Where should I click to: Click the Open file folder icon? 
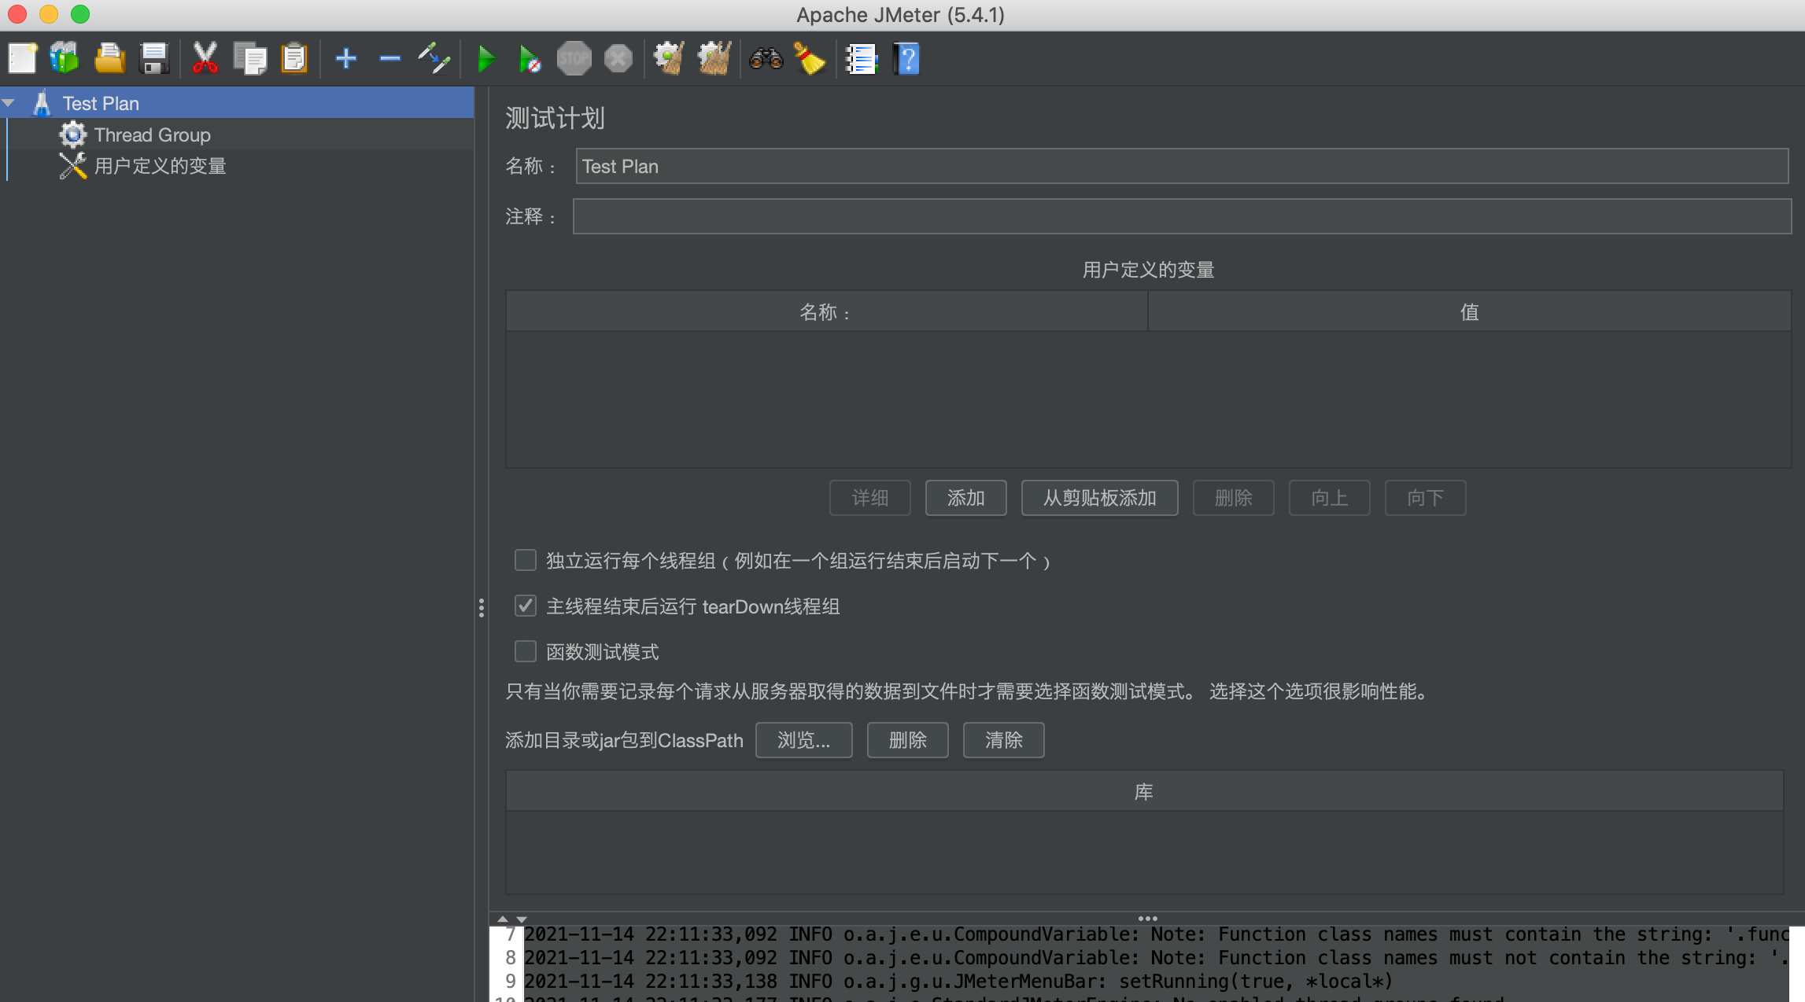click(109, 59)
